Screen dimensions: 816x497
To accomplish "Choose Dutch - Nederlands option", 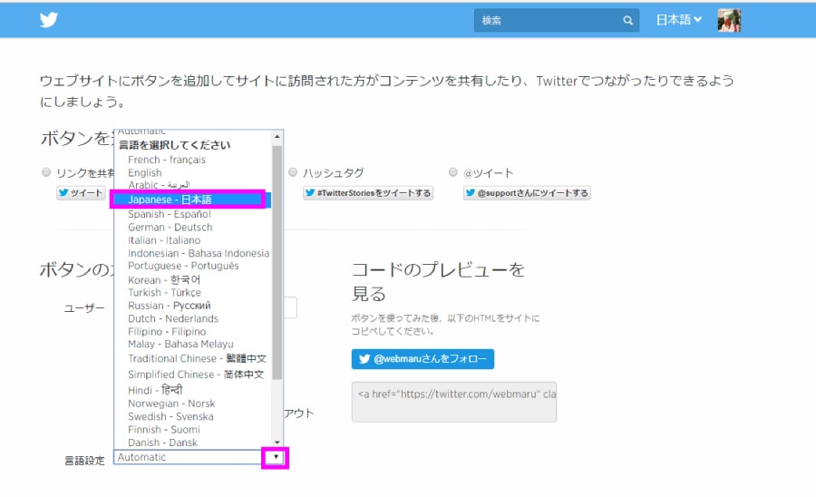I will tap(192, 318).
